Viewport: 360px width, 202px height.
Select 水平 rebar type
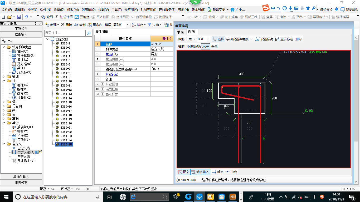[x=206, y=46]
